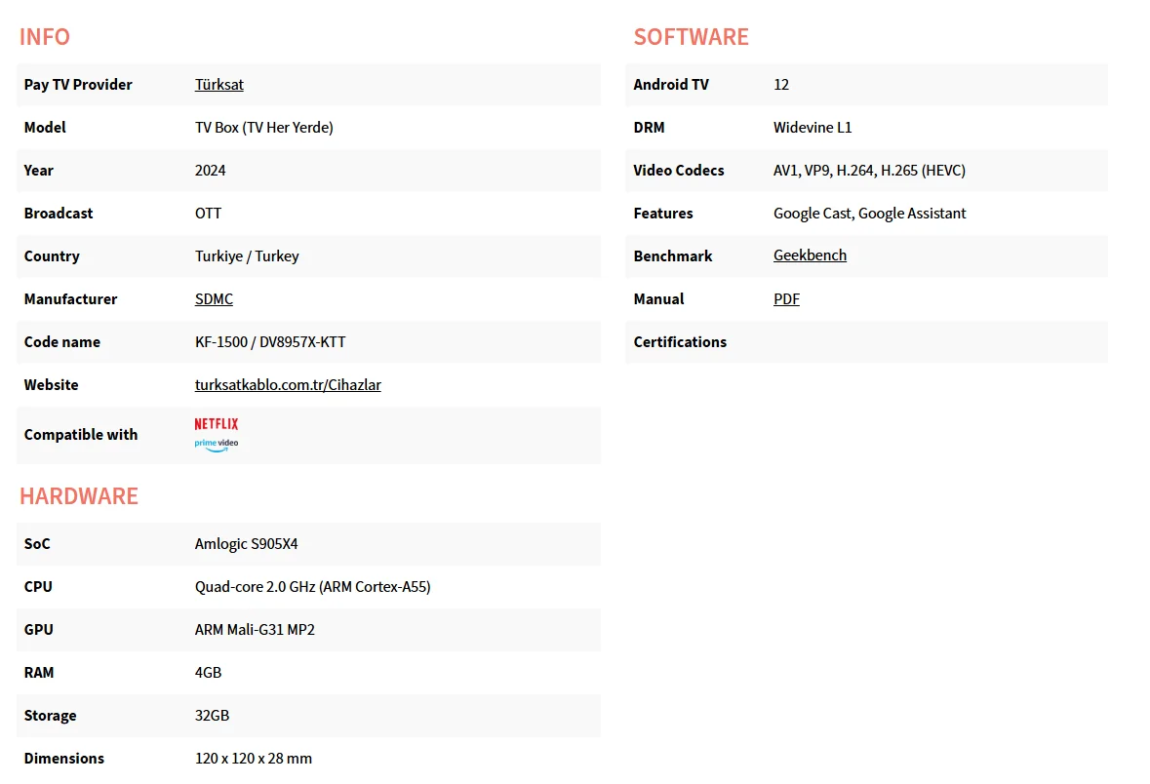Click the Android TV row label
This screenshot has width=1150, height=784.
[x=671, y=84]
